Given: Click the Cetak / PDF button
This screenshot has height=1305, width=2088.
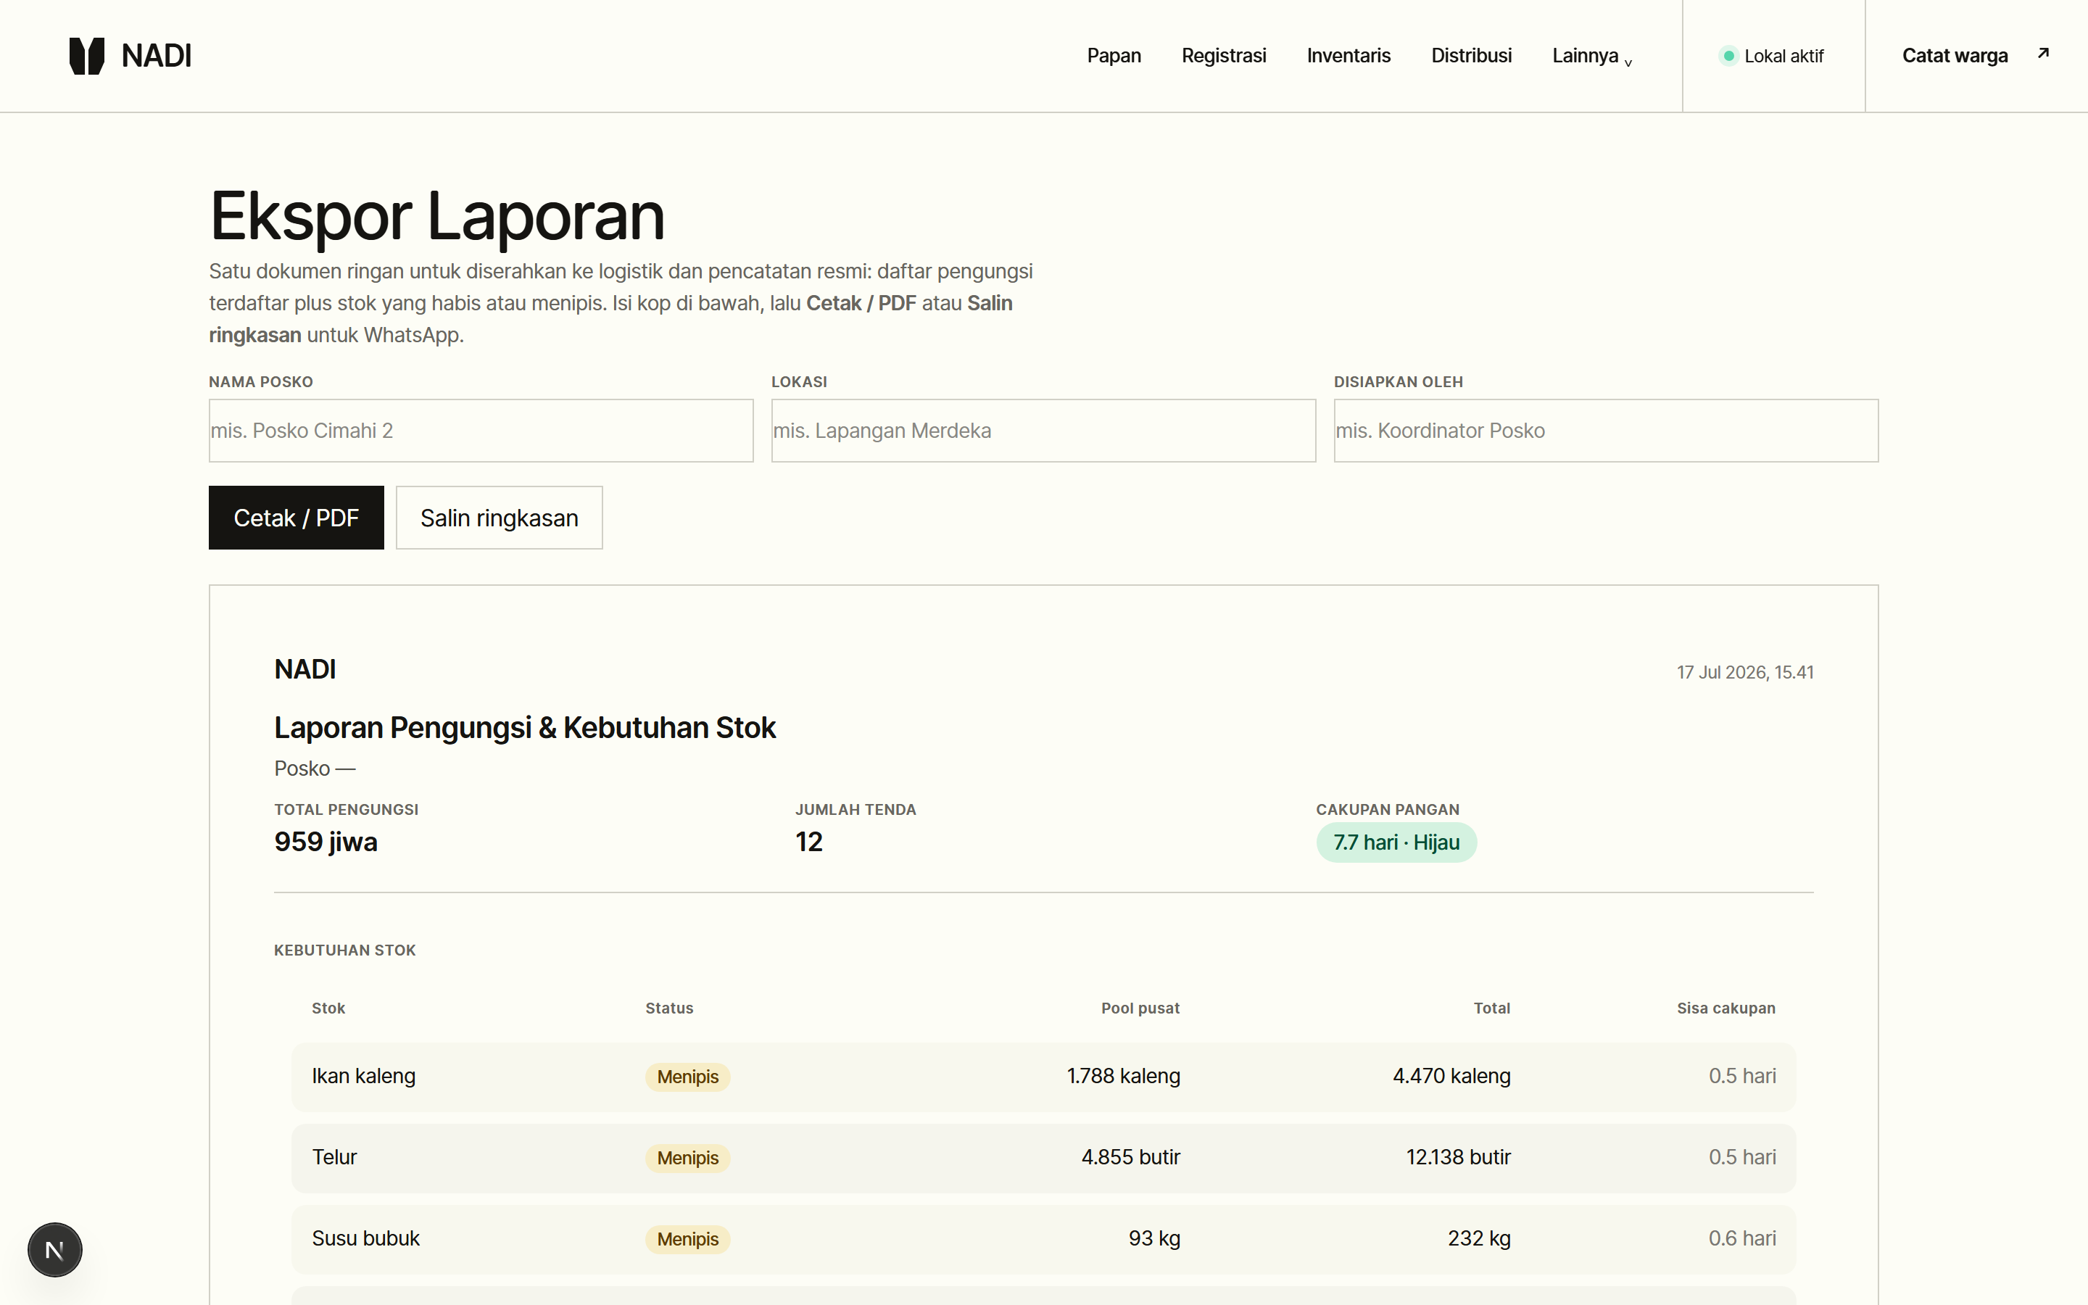Looking at the screenshot, I should (296, 518).
